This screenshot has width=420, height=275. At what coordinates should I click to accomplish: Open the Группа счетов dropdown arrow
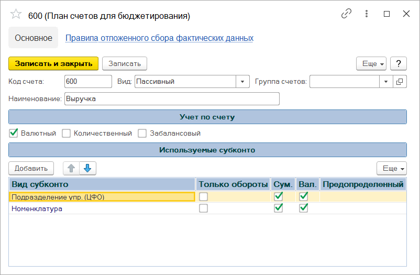(386, 82)
